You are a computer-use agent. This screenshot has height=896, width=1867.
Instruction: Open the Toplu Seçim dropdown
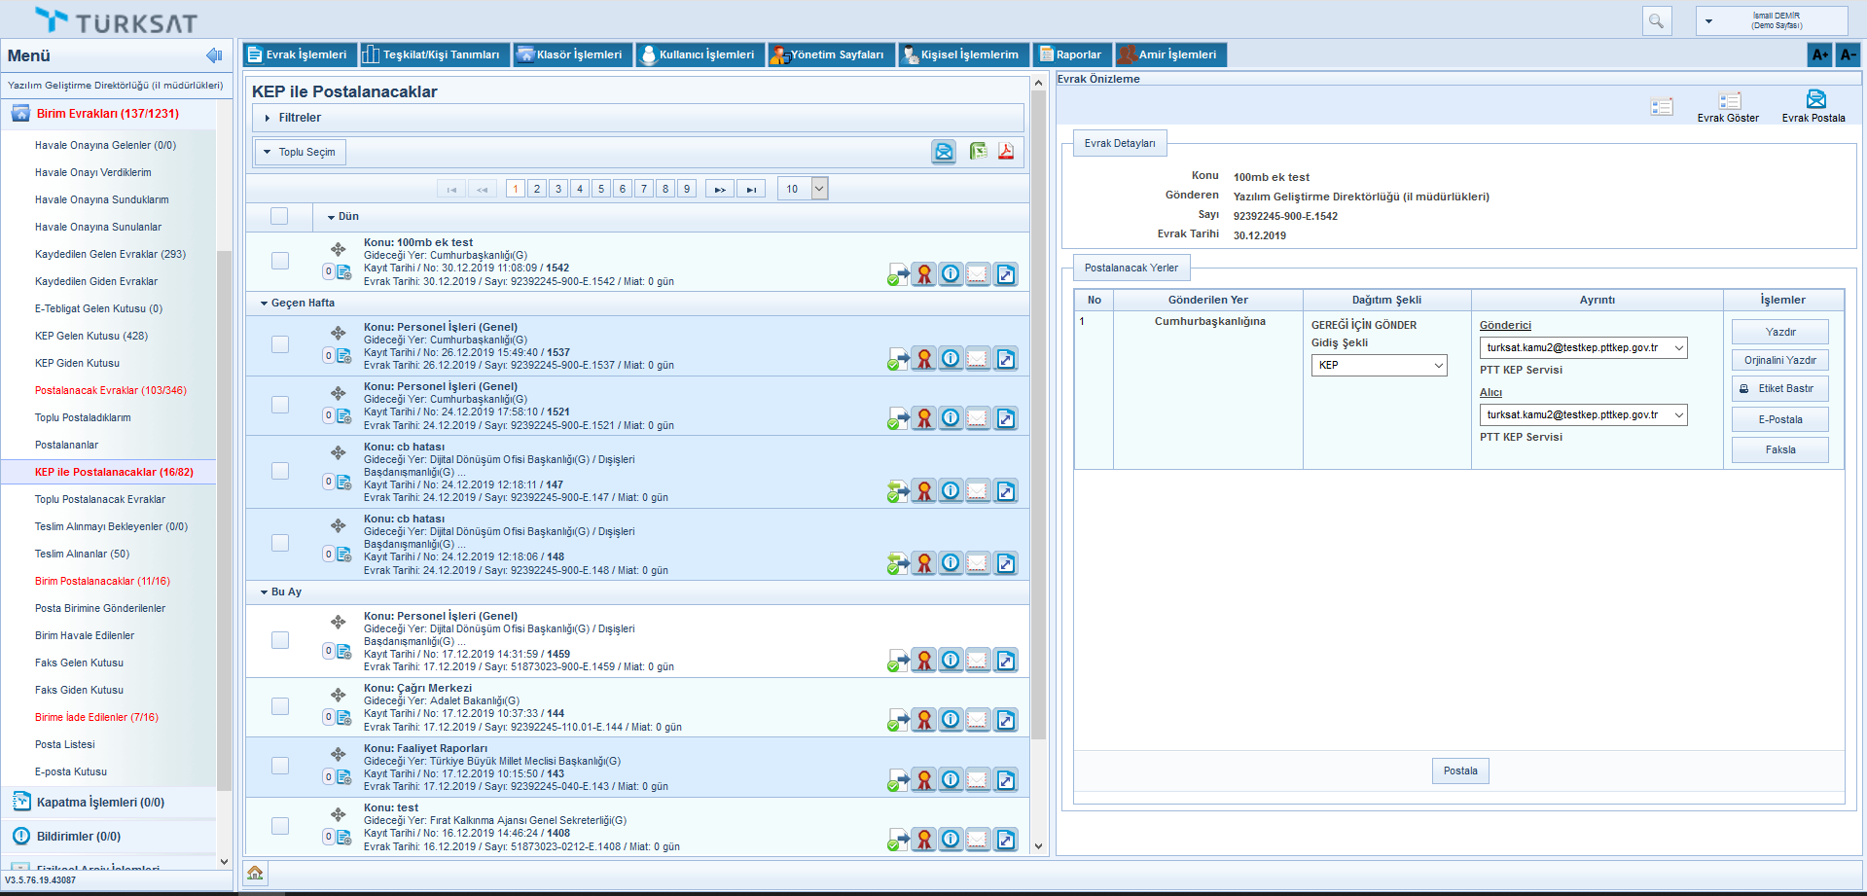tap(300, 152)
